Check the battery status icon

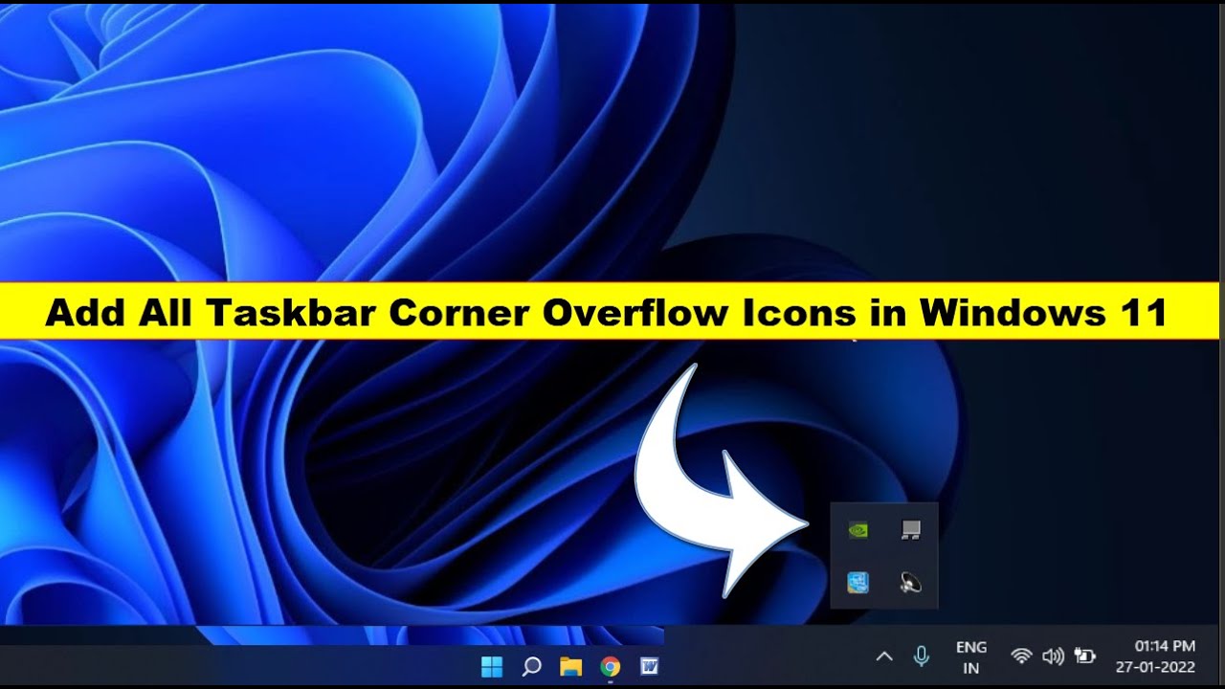(1084, 656)
